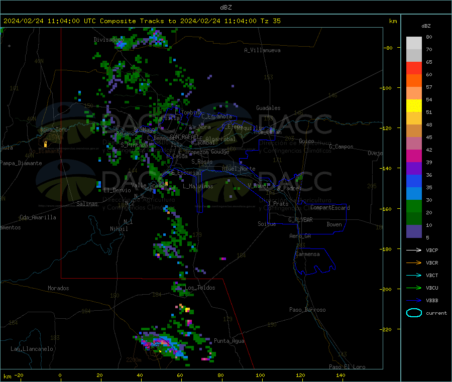Viewport: 452px width, 382px height.
Task: Select the blue 35-36 dBZ color swatch
Action: (414, 181)
